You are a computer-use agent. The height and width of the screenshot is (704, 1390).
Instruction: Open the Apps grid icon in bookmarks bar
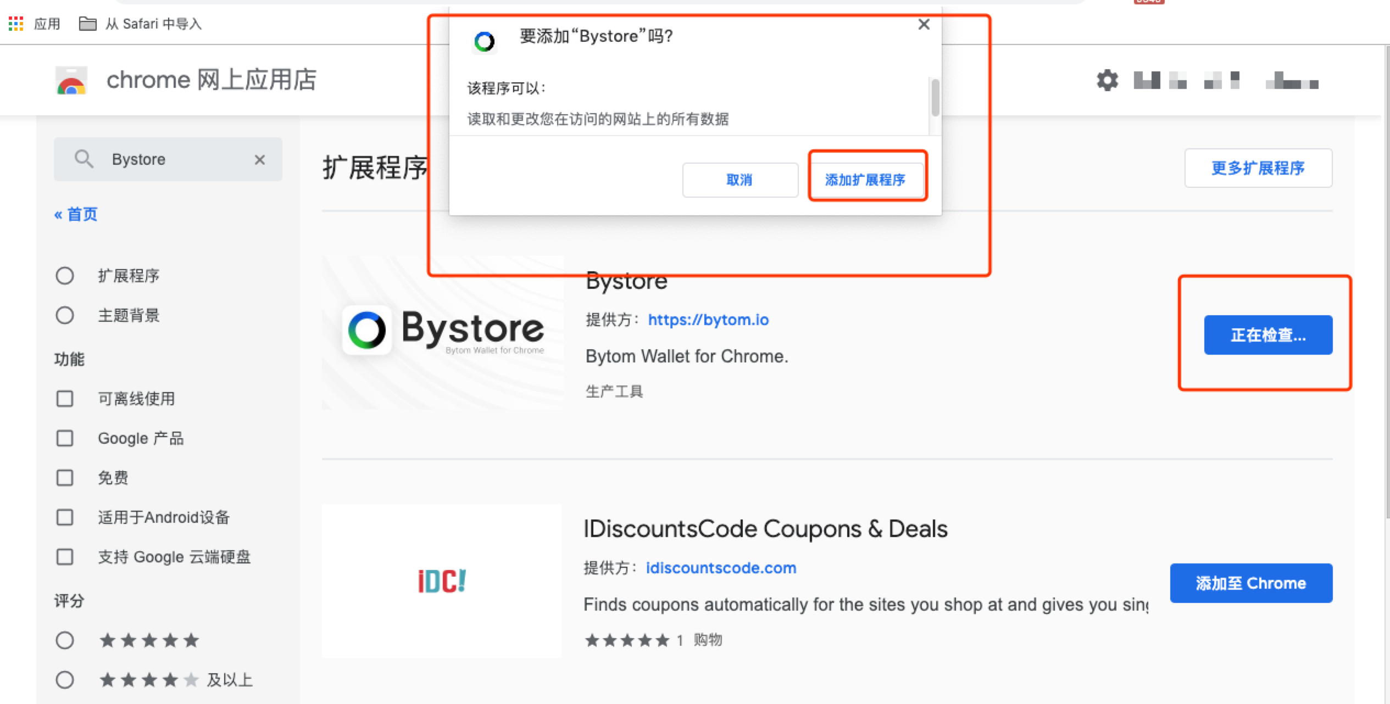click(16, 24)
